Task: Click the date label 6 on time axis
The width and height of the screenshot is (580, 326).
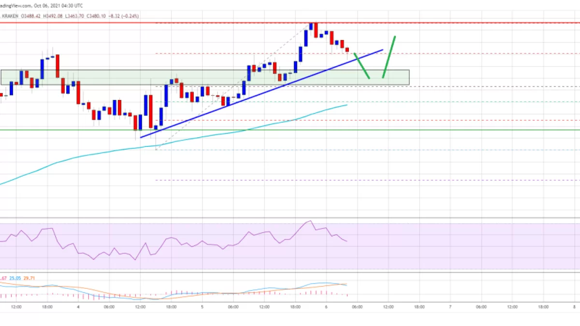Action: tap(326, 307)
